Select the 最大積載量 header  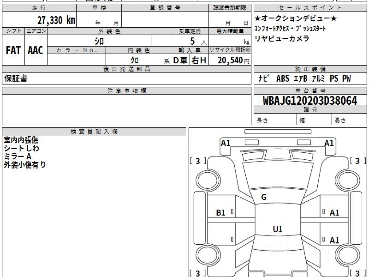click(x=230, y=31)
